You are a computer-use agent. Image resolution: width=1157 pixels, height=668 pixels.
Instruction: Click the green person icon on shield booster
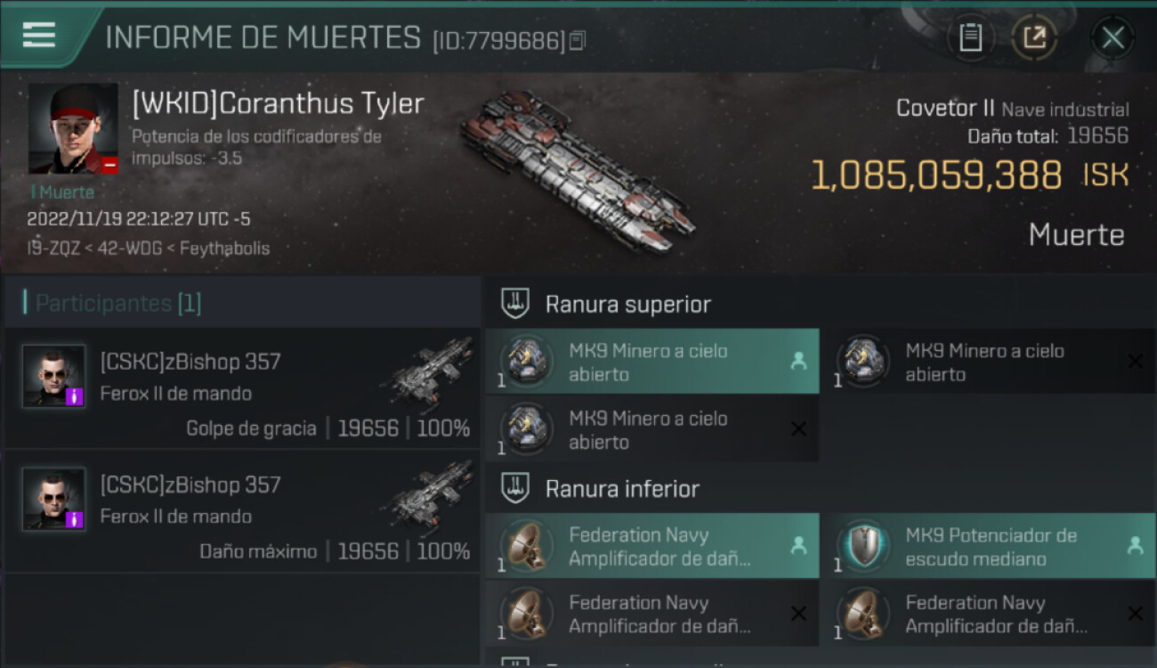[x=1135, y=546]
